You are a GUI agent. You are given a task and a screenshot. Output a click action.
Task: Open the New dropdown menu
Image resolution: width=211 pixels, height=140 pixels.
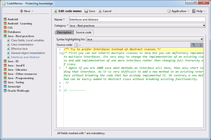coord(27,11)
